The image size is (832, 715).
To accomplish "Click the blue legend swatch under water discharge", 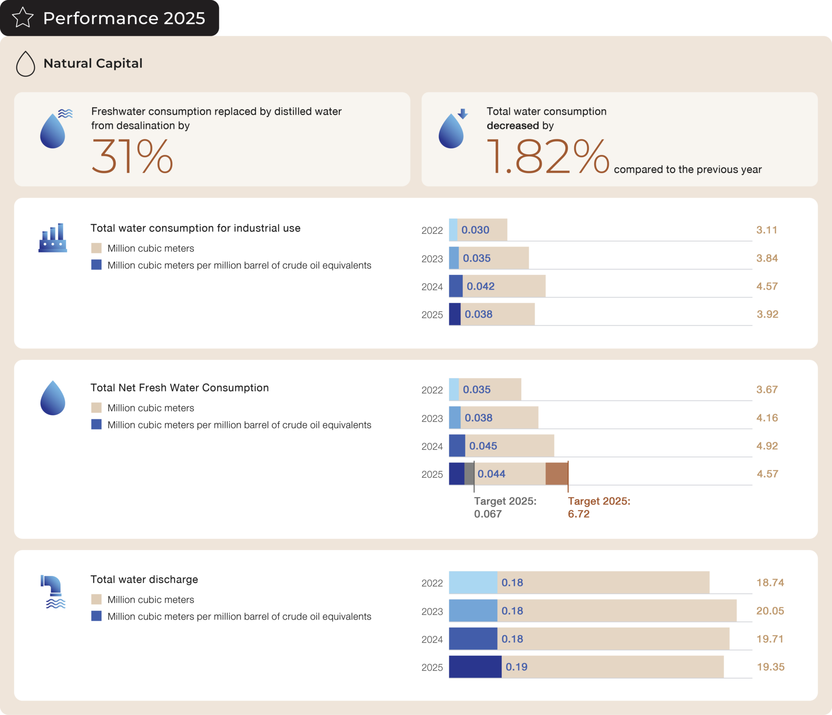I will click(x=96, y=616).
